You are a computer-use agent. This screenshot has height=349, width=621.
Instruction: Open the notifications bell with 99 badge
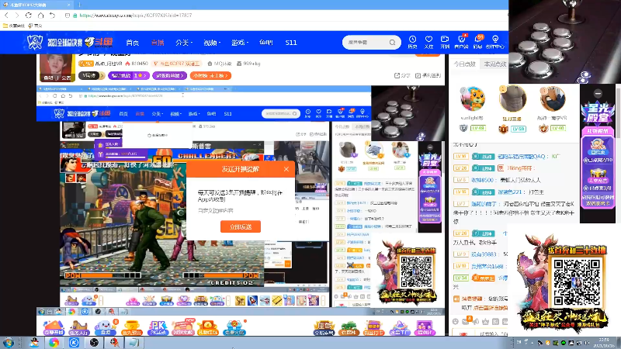point(478,42)
